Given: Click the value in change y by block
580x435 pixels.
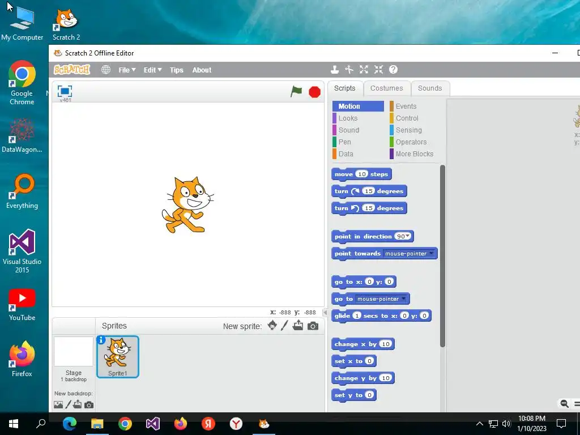Looking at the screenshot, I should [386, 378].
